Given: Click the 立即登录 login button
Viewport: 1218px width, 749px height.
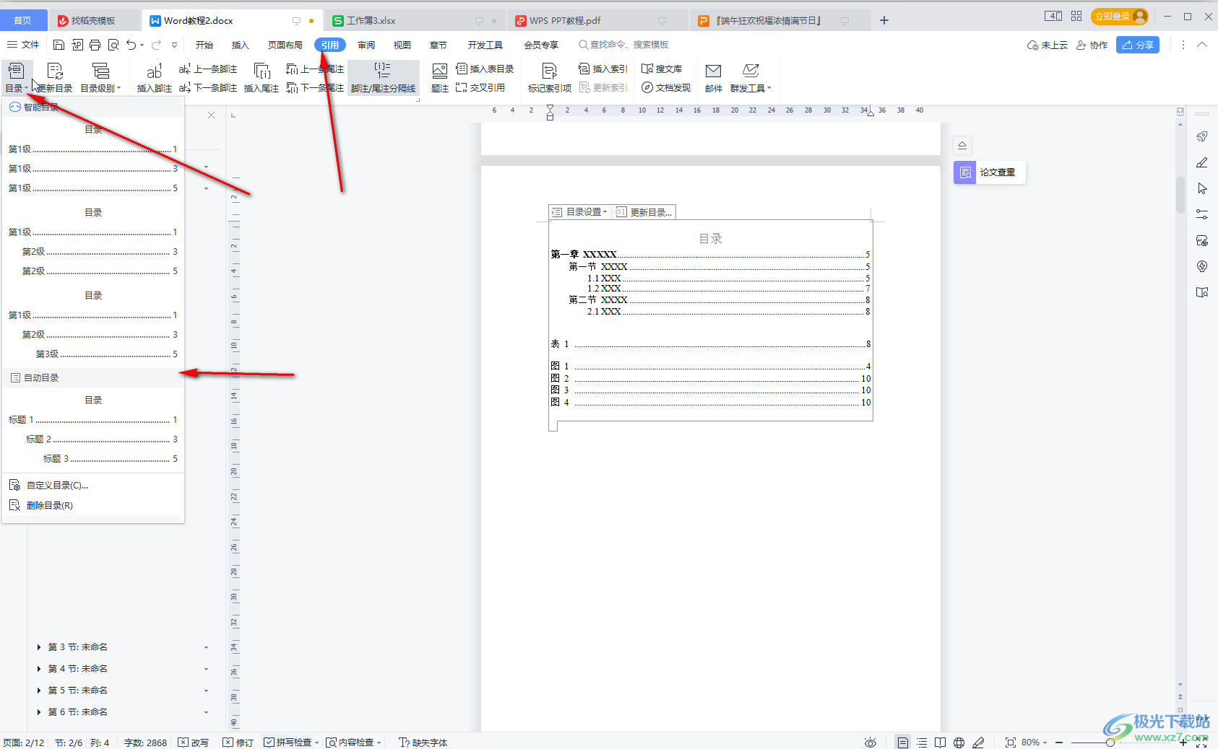Looking at the screenshot, I should click(x=1119, y=16).
